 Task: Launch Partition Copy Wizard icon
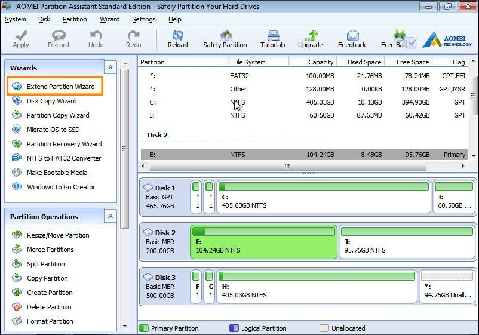click(17, 115)
